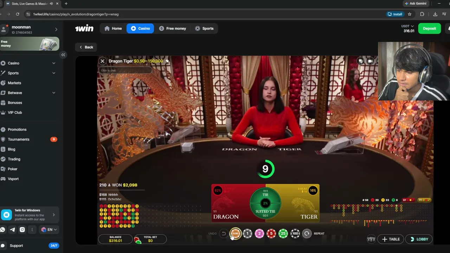Open Markets in the sidebar
This screenshot has width=450, height=253.
click(x=14, y=83)
